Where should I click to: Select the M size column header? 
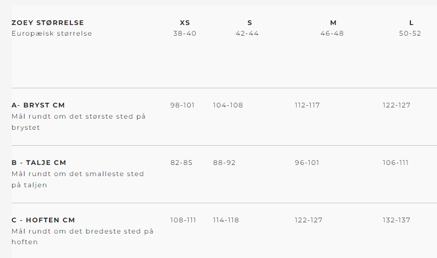tap(333, 23)
